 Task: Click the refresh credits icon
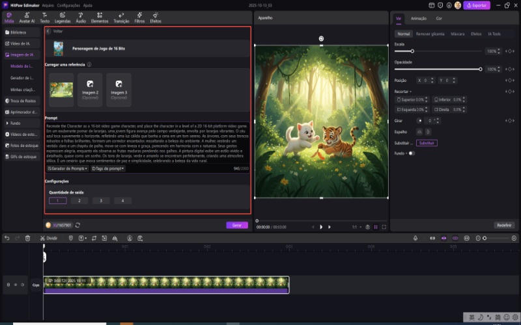tap(78, 225)
